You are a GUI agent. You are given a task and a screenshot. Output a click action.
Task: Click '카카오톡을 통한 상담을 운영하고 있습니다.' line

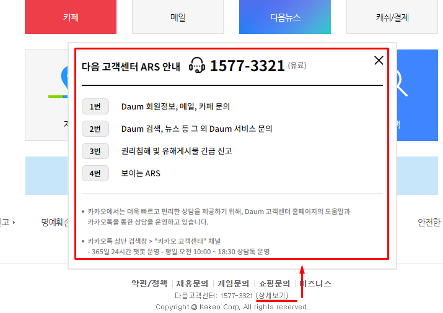tap(147, 222)
